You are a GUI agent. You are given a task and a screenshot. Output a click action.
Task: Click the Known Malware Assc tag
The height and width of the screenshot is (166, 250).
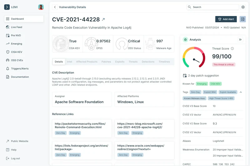(194, 98)
